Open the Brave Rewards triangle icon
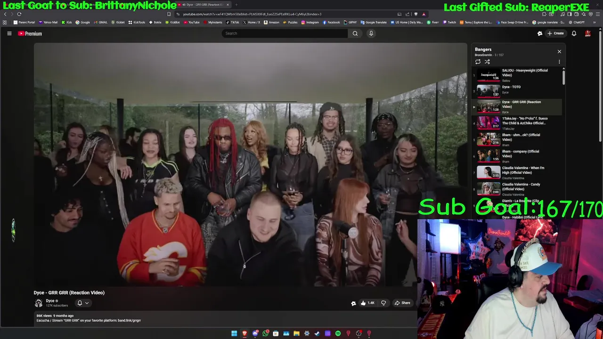 tap(424, 14)
